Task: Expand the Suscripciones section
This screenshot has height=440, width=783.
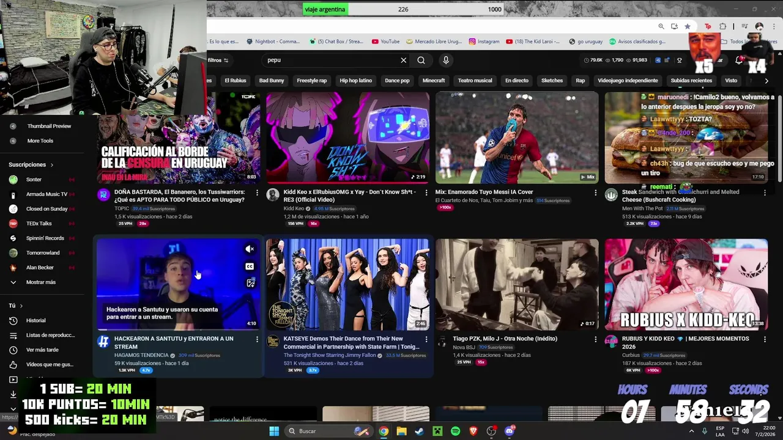Action: 31,165
